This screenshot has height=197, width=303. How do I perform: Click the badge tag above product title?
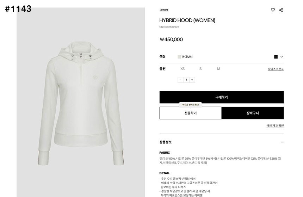(164, 10)
